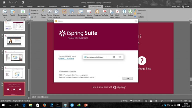Open File Explorer from the taskbar
Image resolution: width=192 pixels, height=108 pixels.
[31, 105]
